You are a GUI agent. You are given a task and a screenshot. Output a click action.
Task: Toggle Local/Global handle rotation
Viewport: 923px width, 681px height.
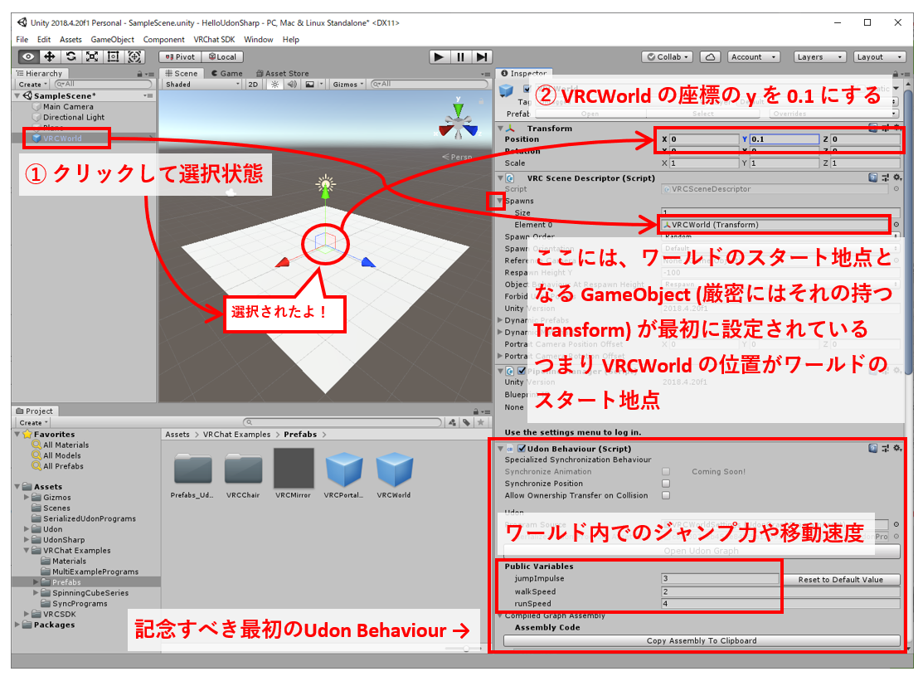click(x=222, y=57)
